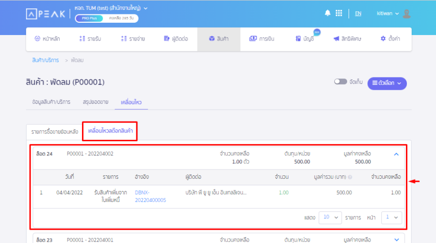Image resolution: width=436 pixels, height=243 pixels.
Task: Click the รับสินค้าเพิ่มจากใบเพิ่มหนี้ transaction cell
Action: click(x=111, y=196)
